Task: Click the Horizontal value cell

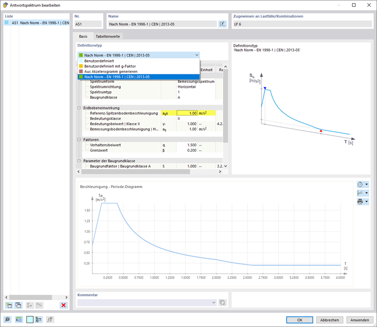Action: pos(196,87)
